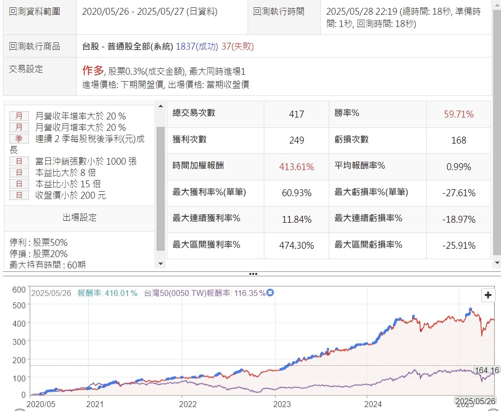Viewport: 501px width, 411px height.
Task: Click the 季 badge for 每股稅後淨利 condition
Action: tap(19, 139)
